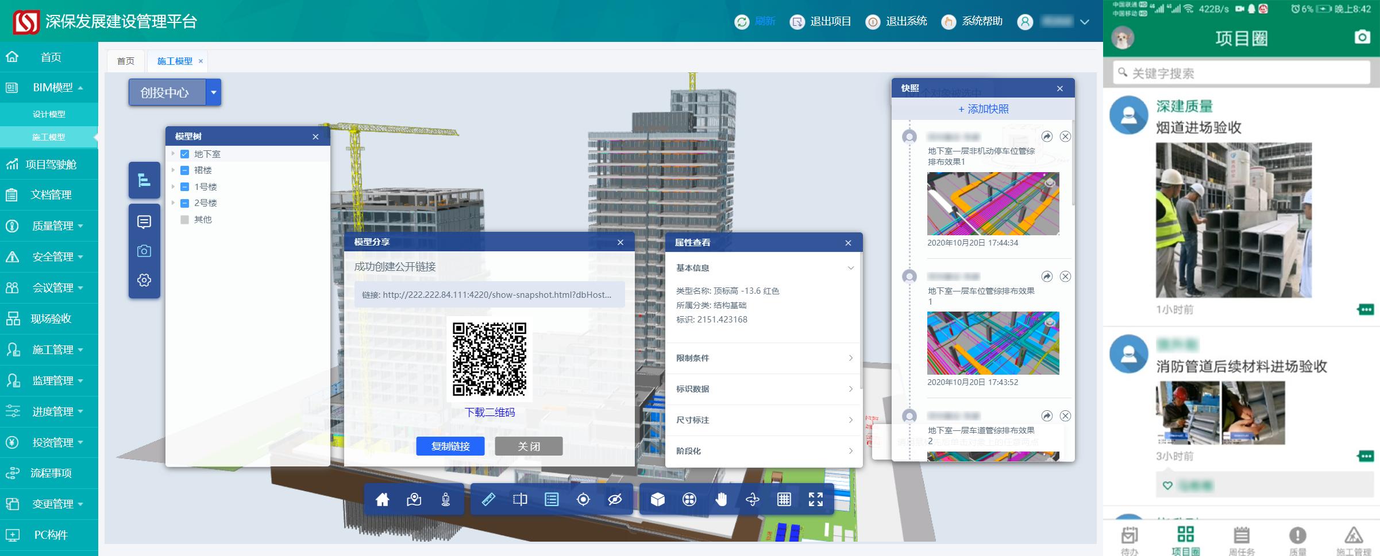
Task: Click the 复制链接 button
Action: pyautogui.click(x=450, y=446)
